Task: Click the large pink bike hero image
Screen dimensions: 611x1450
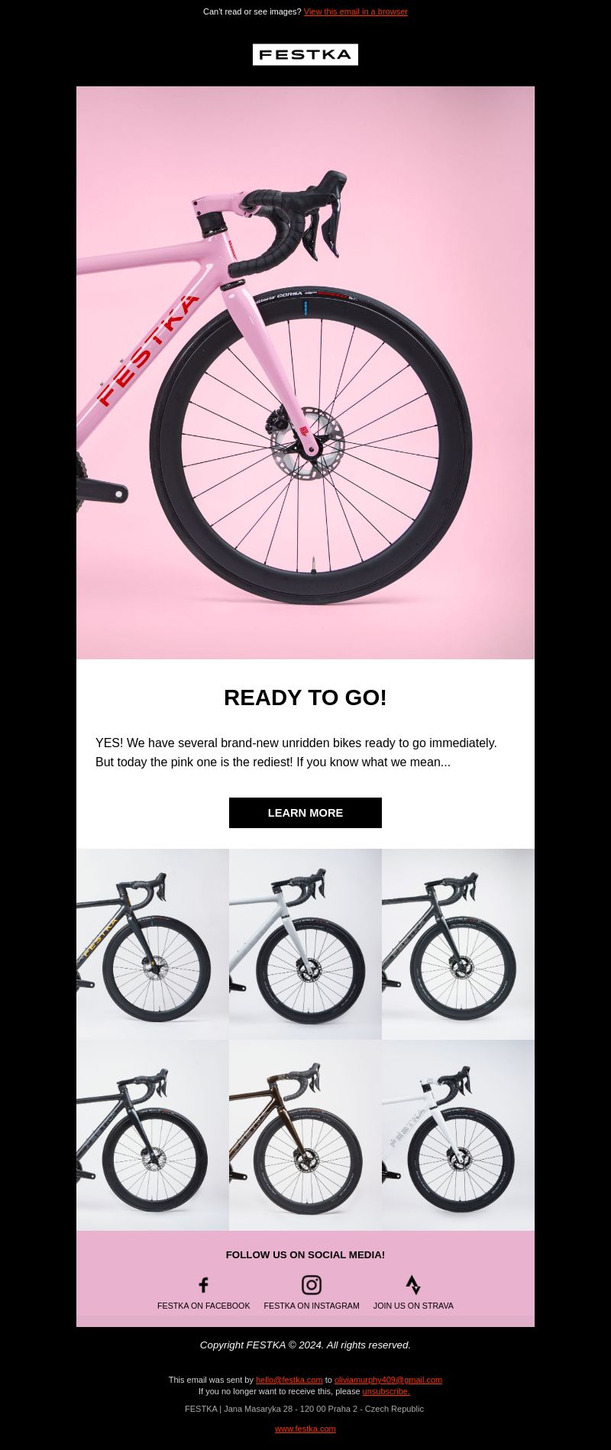Action: pos(305,373)
